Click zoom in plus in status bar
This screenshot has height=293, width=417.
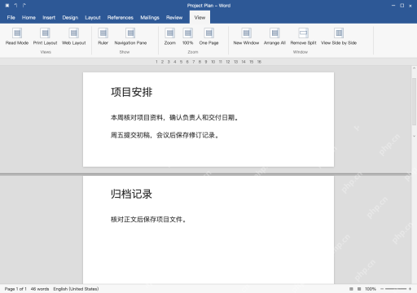410,289
